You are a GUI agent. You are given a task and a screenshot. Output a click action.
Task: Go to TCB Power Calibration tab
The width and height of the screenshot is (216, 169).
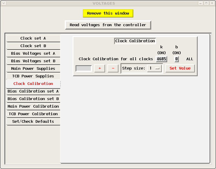click(33, 114)
